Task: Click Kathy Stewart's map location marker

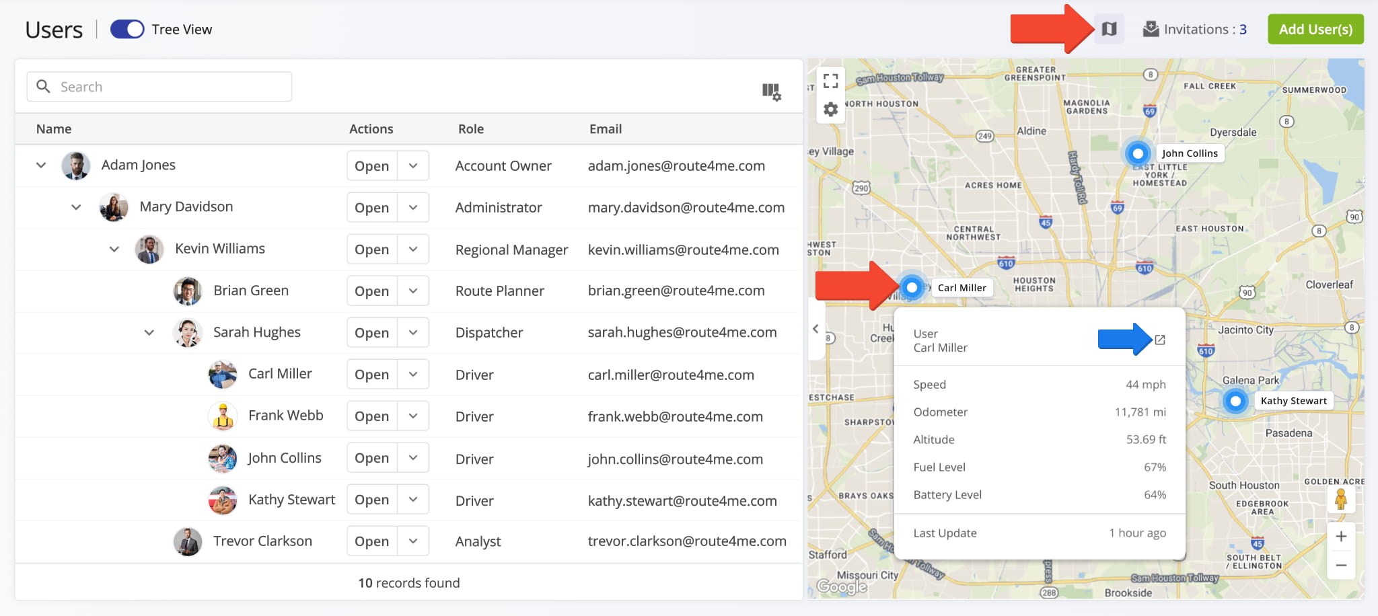Action: click(1235, 401)
